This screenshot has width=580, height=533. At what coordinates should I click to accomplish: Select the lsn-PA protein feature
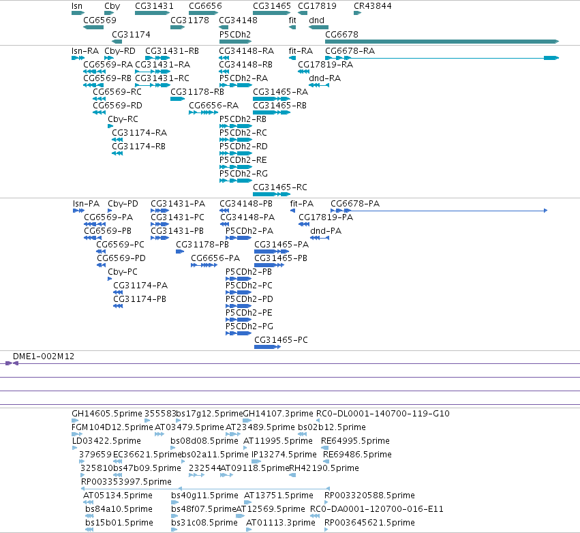(x=79, y=211)
